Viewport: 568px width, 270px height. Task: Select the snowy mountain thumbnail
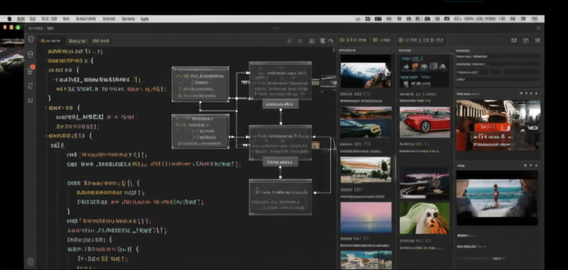[366, 72]
